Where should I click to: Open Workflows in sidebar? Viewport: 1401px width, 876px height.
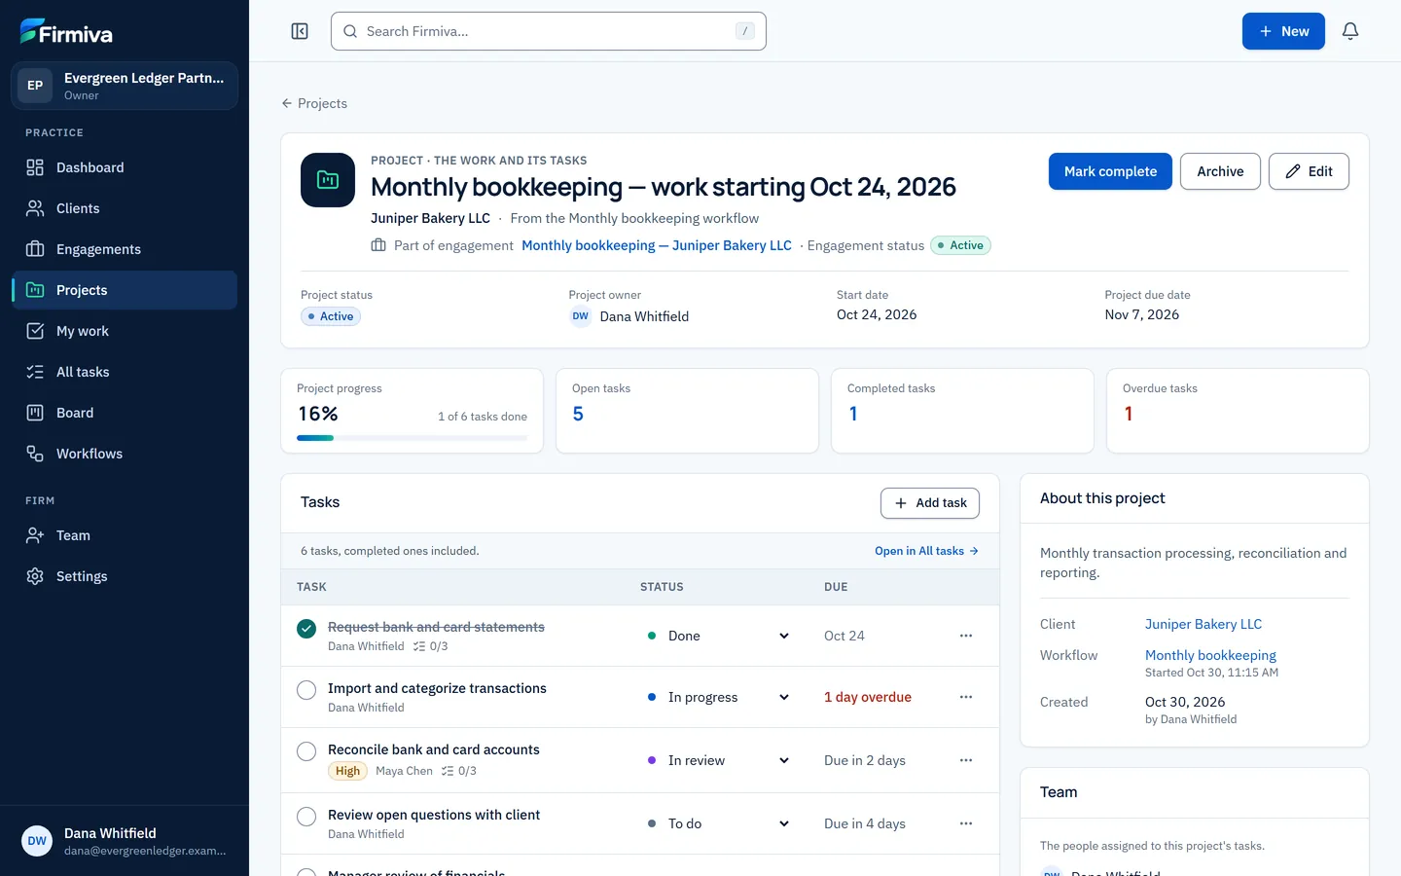click(125, 454)
